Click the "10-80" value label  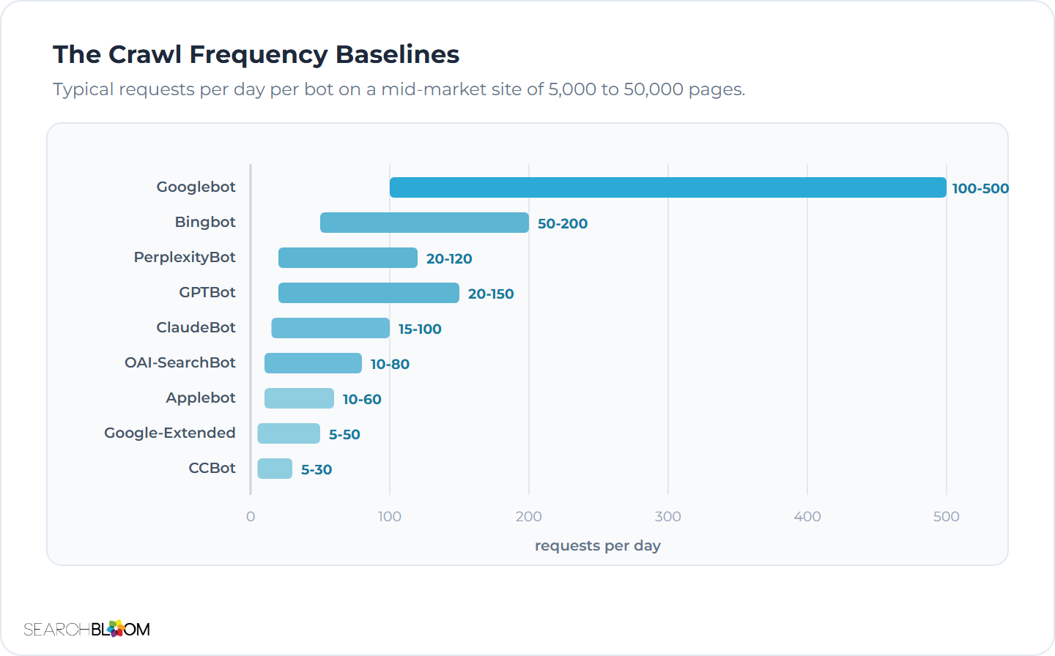point(390,364)
